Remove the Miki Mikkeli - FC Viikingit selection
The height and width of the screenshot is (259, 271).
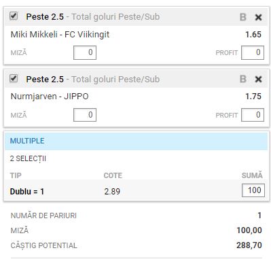pyautogui.click(x=258, y=17)
